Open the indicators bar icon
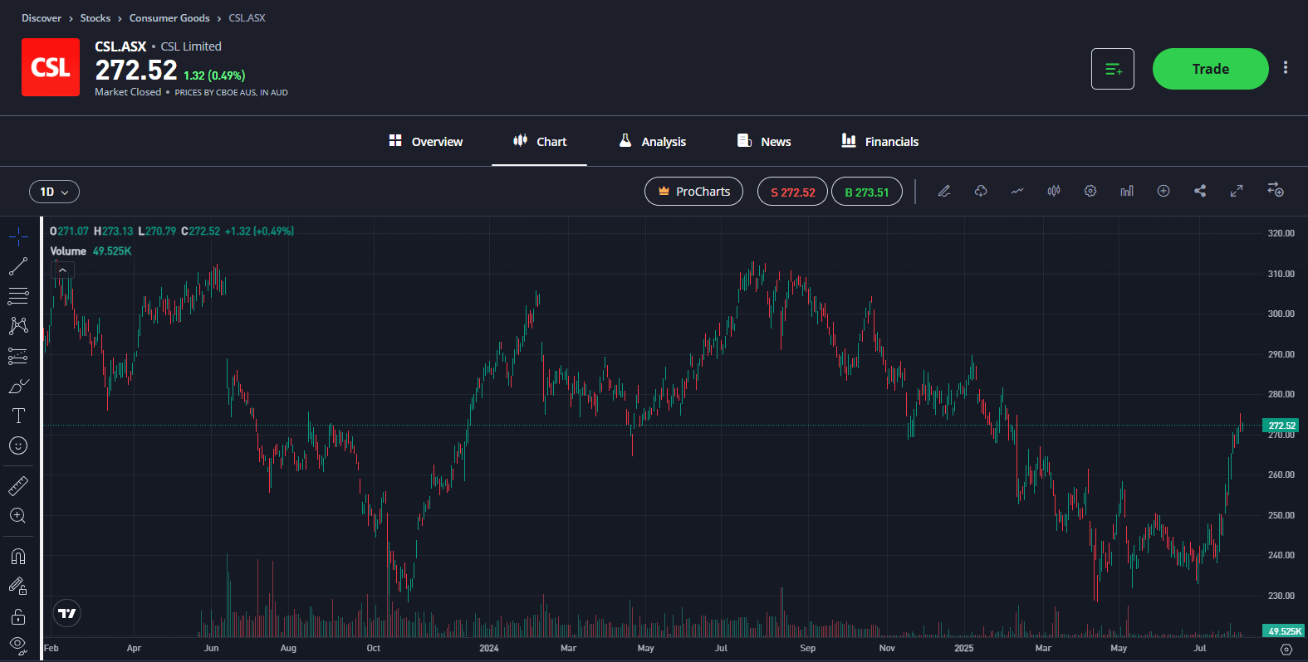 click(x=1127, y=192)
